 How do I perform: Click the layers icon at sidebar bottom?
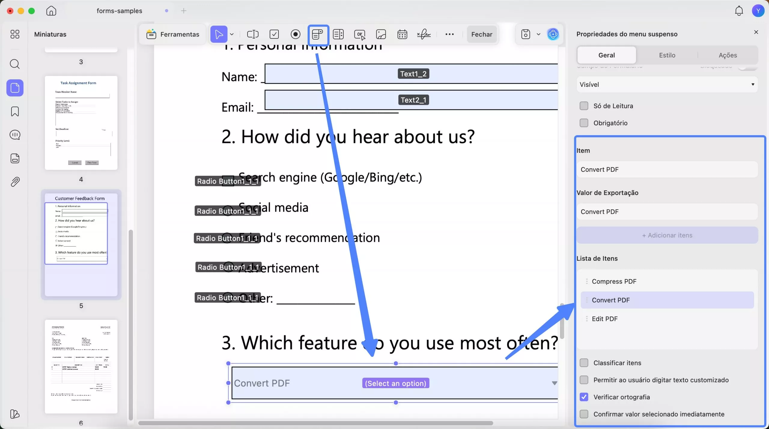(15, 414)
